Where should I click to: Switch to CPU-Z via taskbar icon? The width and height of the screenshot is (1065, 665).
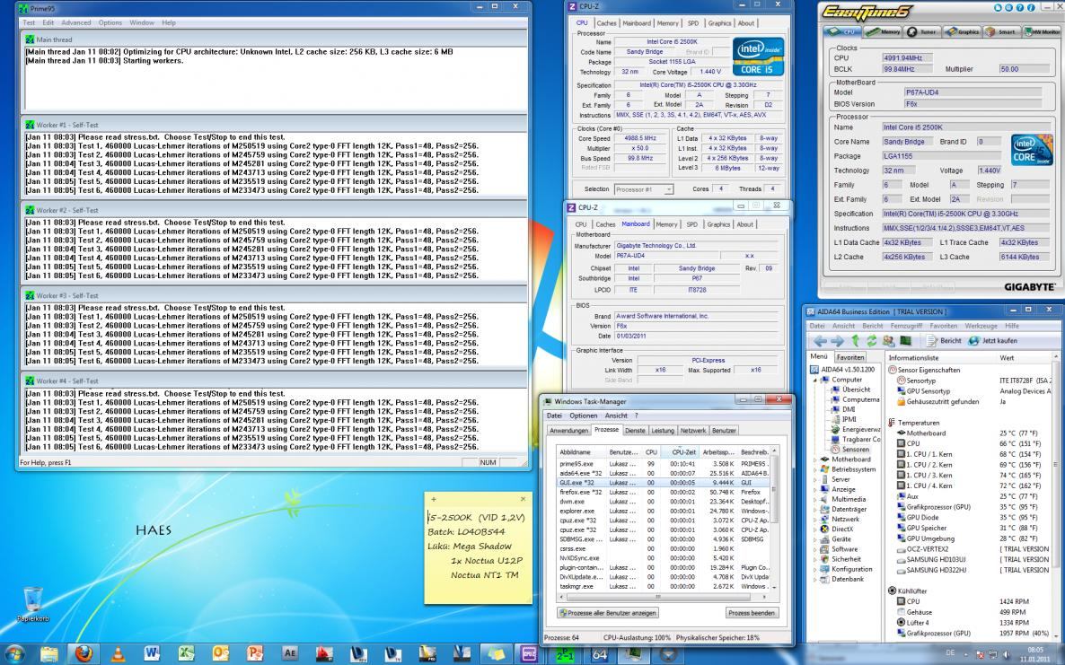529,653
